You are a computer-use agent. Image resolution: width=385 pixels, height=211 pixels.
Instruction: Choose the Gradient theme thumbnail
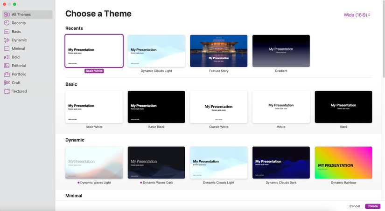tap(281, 51)
